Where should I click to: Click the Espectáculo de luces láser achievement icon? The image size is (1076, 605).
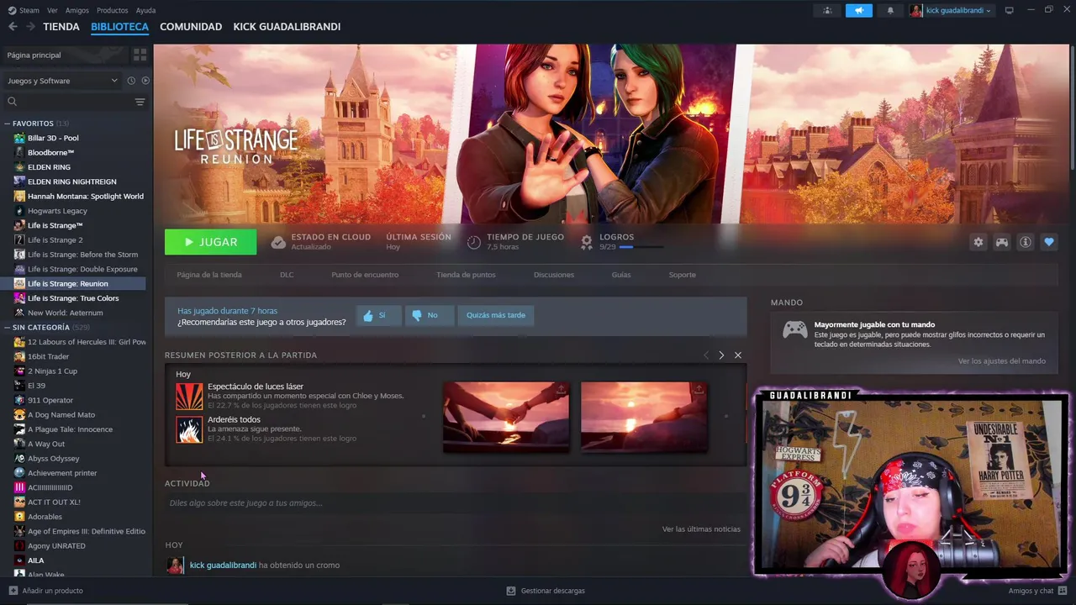click(x=189, y=396)
